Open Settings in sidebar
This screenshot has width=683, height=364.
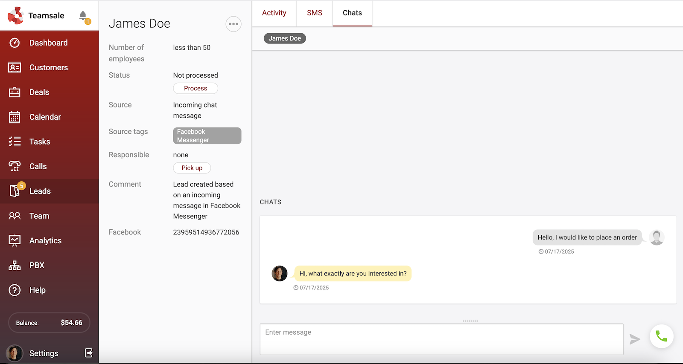[x=44, y=353]
